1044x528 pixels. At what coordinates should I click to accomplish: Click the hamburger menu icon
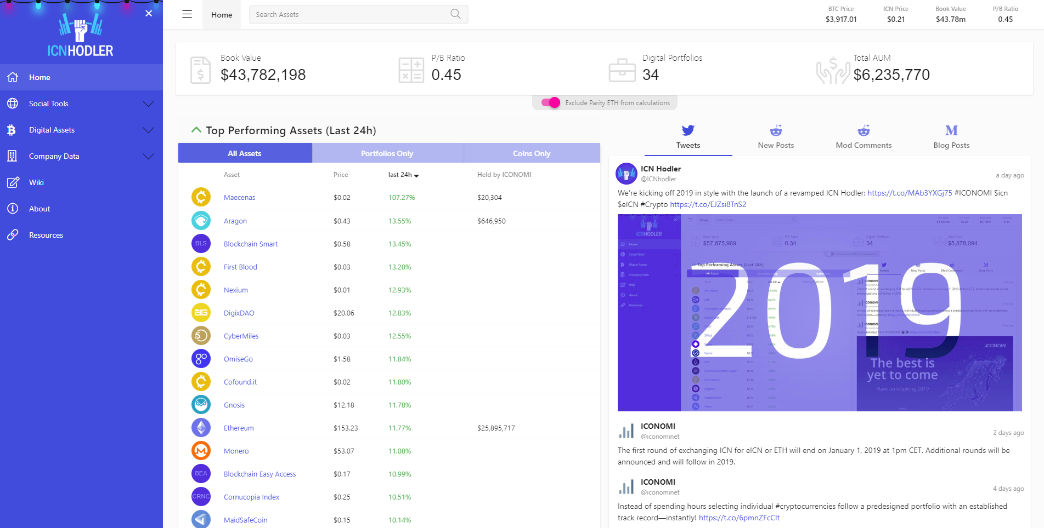(x=187, y=14)
